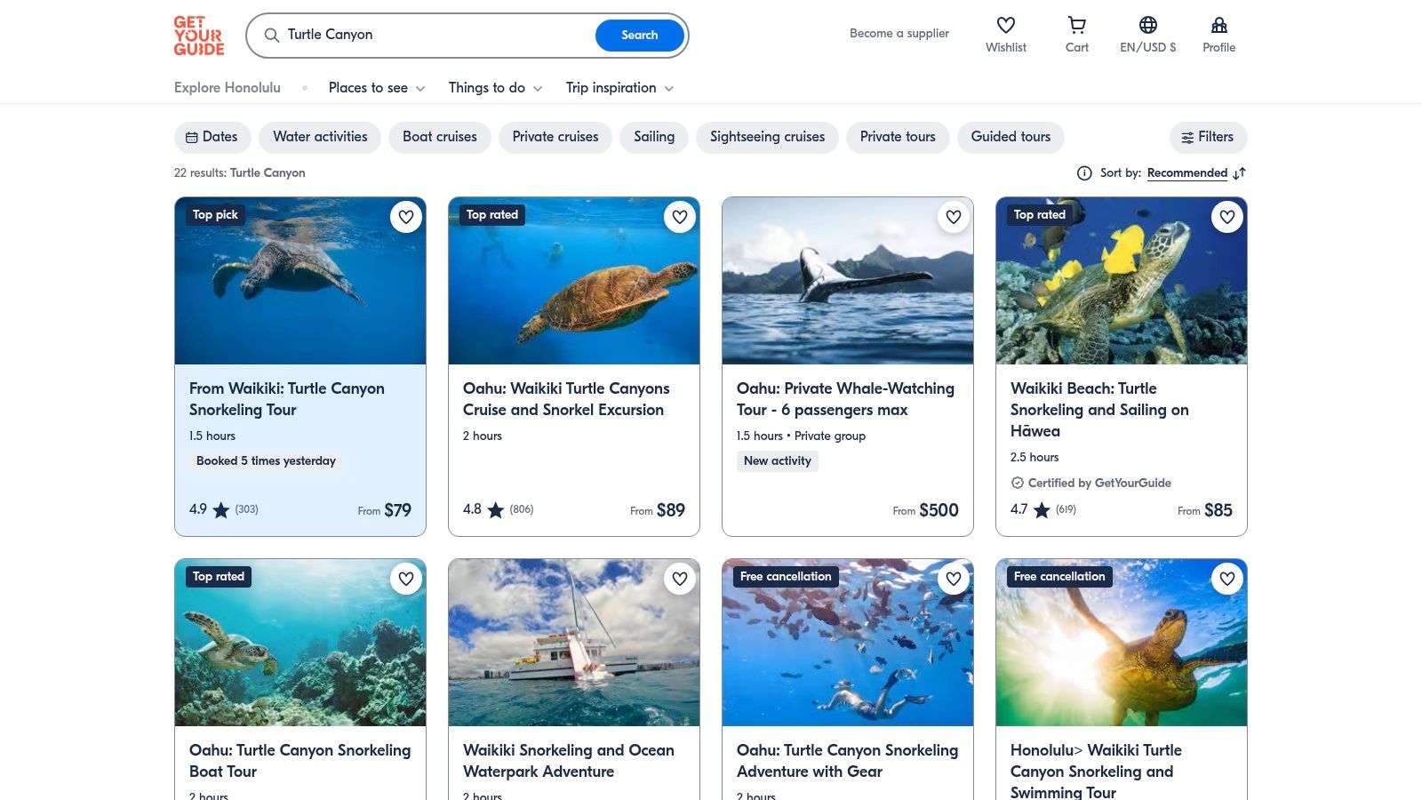This screenshot has height=800, width=1422.
Task: Click the snorkeler among fish photo
Action: pos(848,643)
